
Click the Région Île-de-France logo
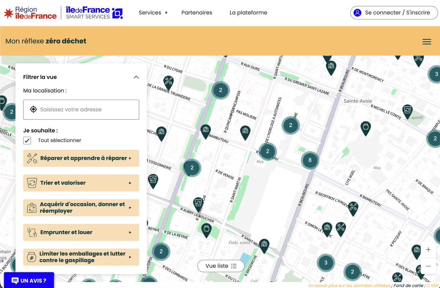pos(30,13)
